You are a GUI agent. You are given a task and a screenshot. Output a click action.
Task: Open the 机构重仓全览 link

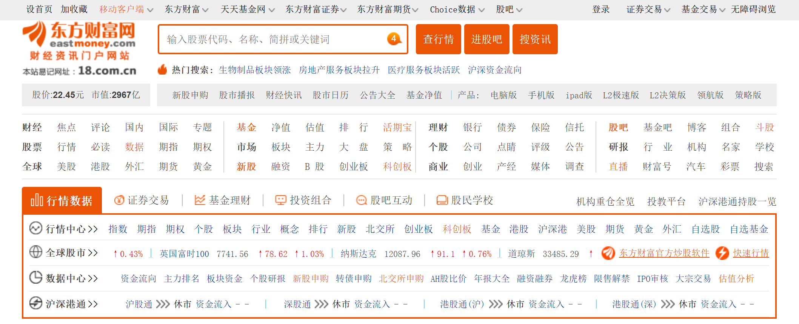click(605, 202)
